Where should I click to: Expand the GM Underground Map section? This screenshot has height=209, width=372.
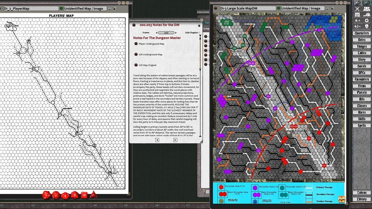(136, 55)
